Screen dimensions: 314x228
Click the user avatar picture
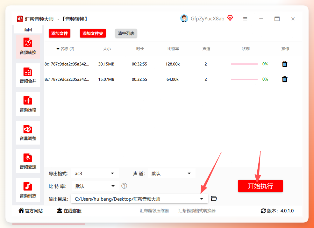[x=184, y=18]
